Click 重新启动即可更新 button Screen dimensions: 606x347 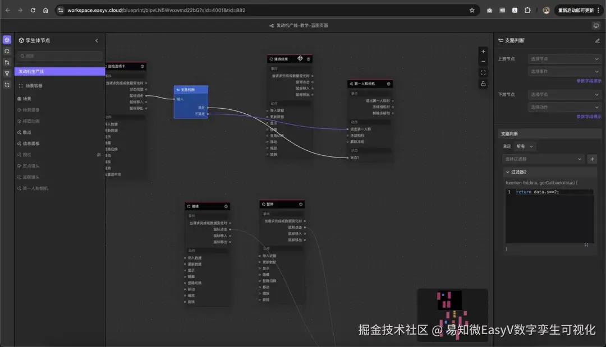click(x=576, y=11)
